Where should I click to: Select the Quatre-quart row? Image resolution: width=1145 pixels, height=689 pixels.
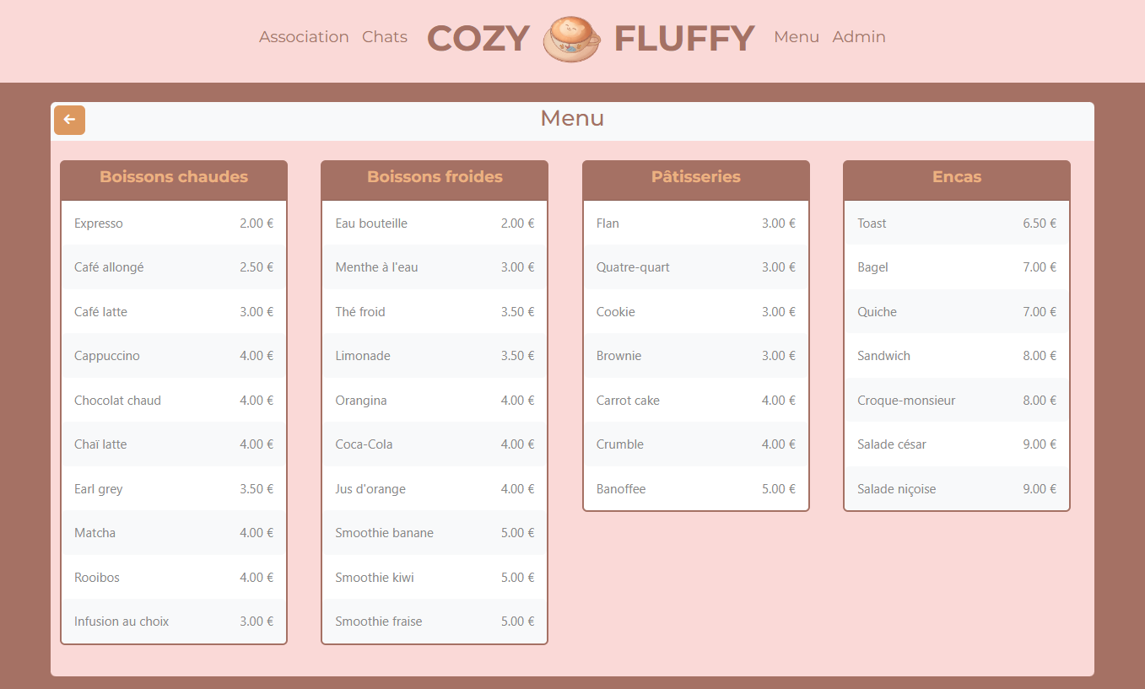pyautogui.click(x=696, y=267)
